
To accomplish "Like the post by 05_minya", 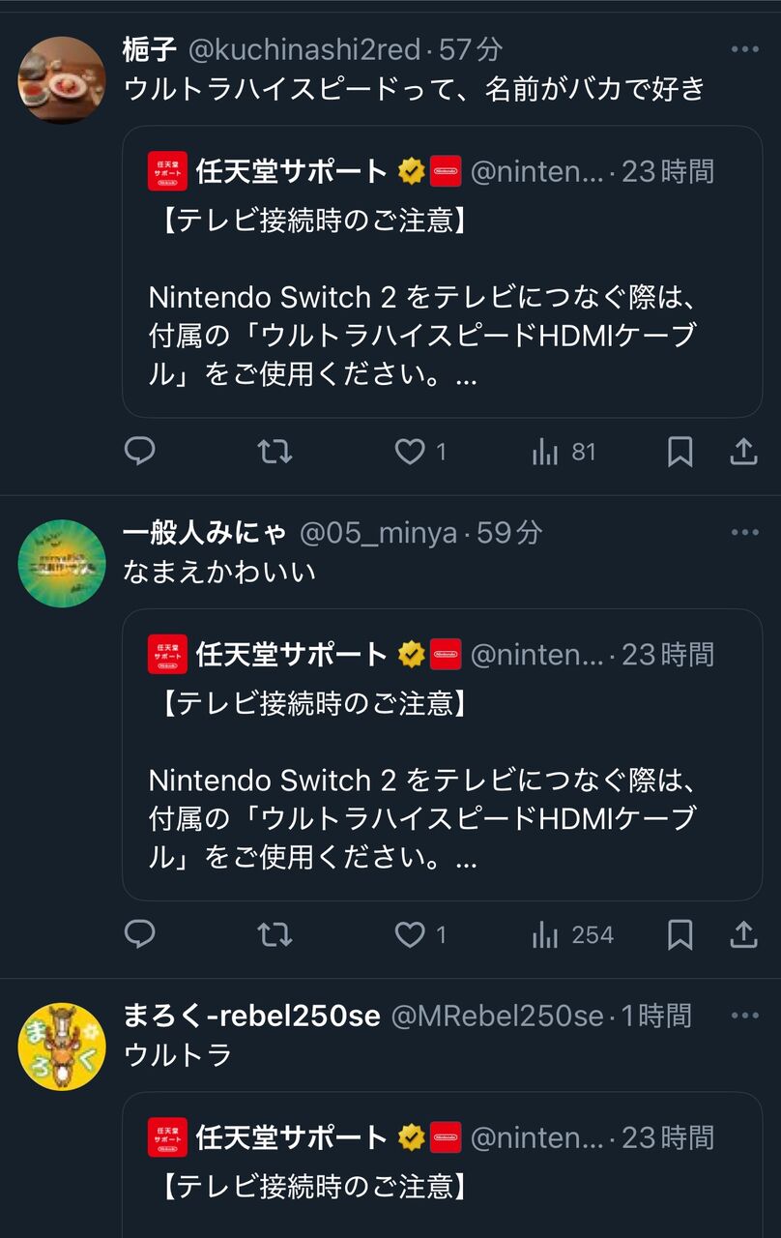I will pyautogui.click(x=411, y=934).
